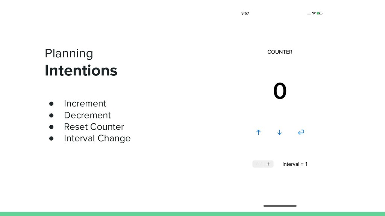Click the cellular signal dots icon

(309, 14)
